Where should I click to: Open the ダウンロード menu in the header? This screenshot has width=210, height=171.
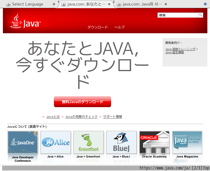(x=97, y=27)
